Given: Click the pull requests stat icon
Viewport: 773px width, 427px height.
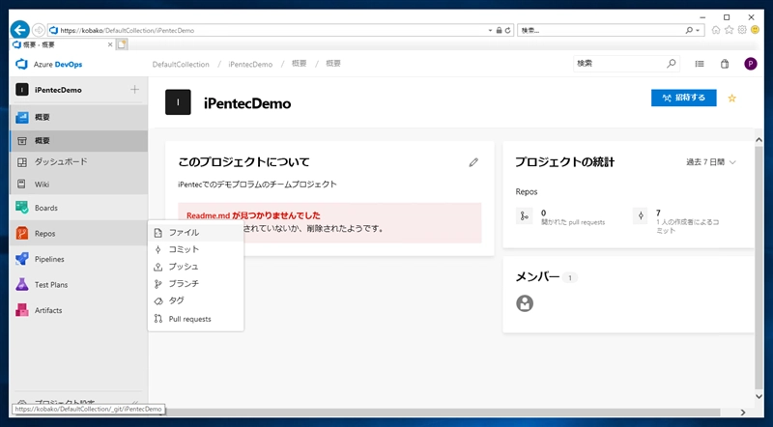Looking at the screenshot, I should (524, 216).
